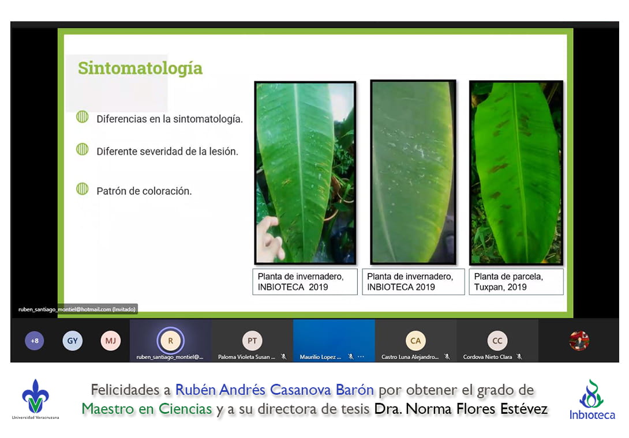
Task: Select the R avatar of ruben_santiago_montiel
Action: point(170,341)
